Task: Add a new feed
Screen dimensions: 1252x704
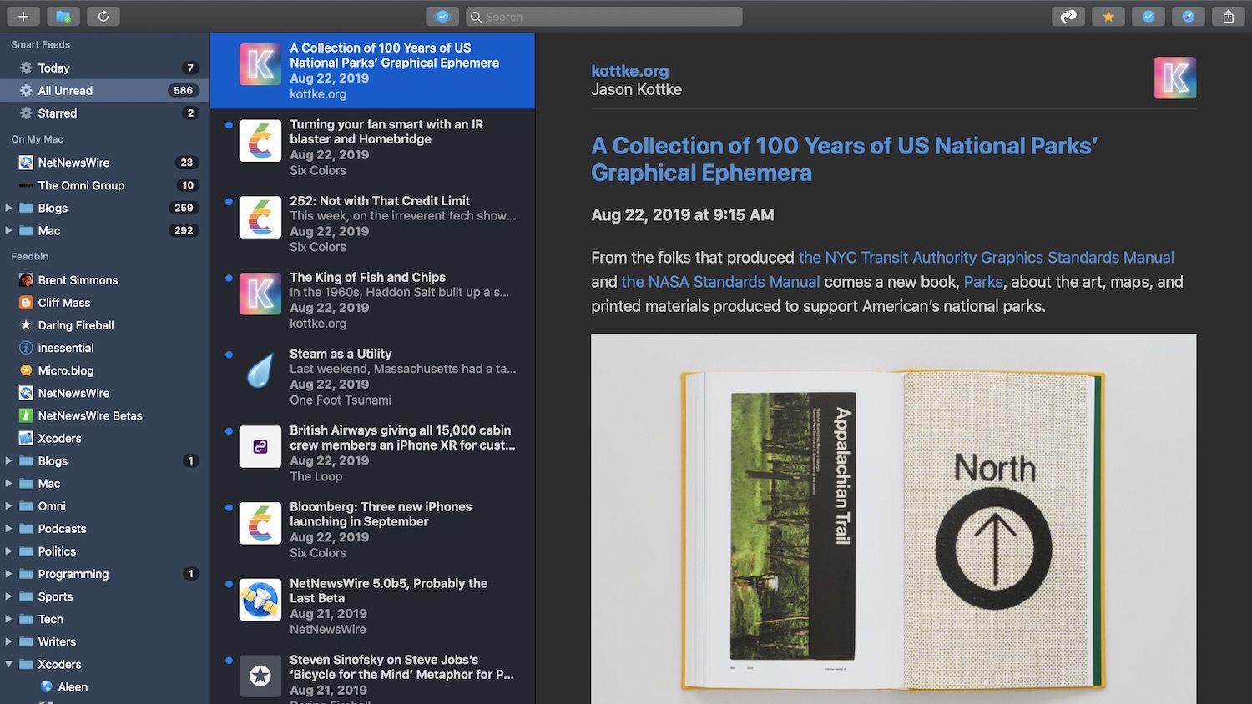Action: coord(23,16)
